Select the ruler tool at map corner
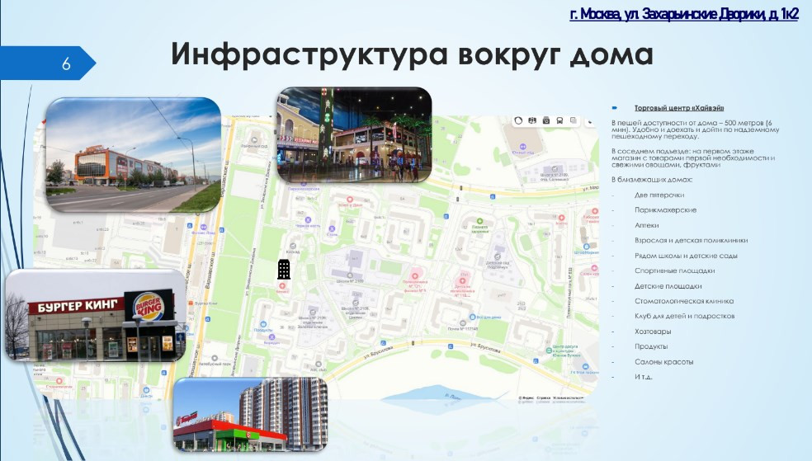Screen dimensions: 812x461 (x=590, y=122)
